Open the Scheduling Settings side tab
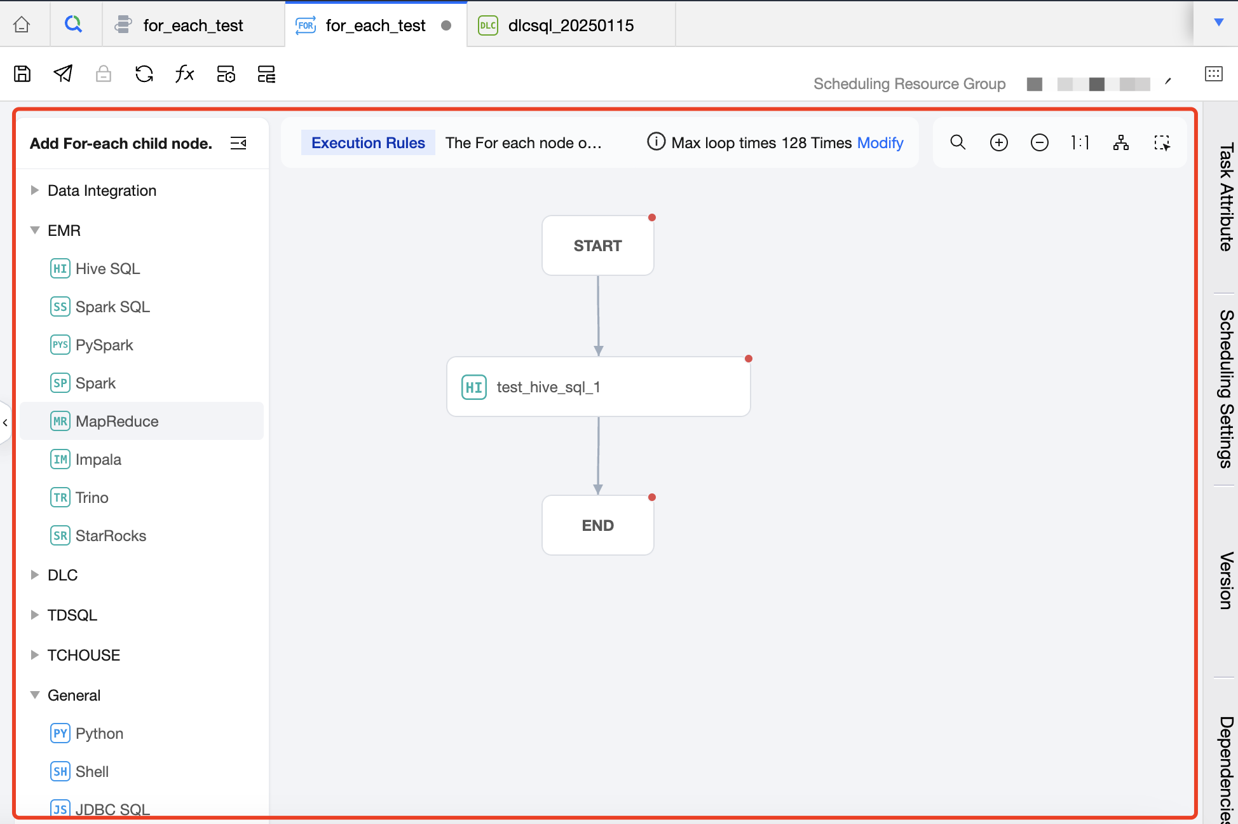The image size is (1238, 824). click(1226, 389)
